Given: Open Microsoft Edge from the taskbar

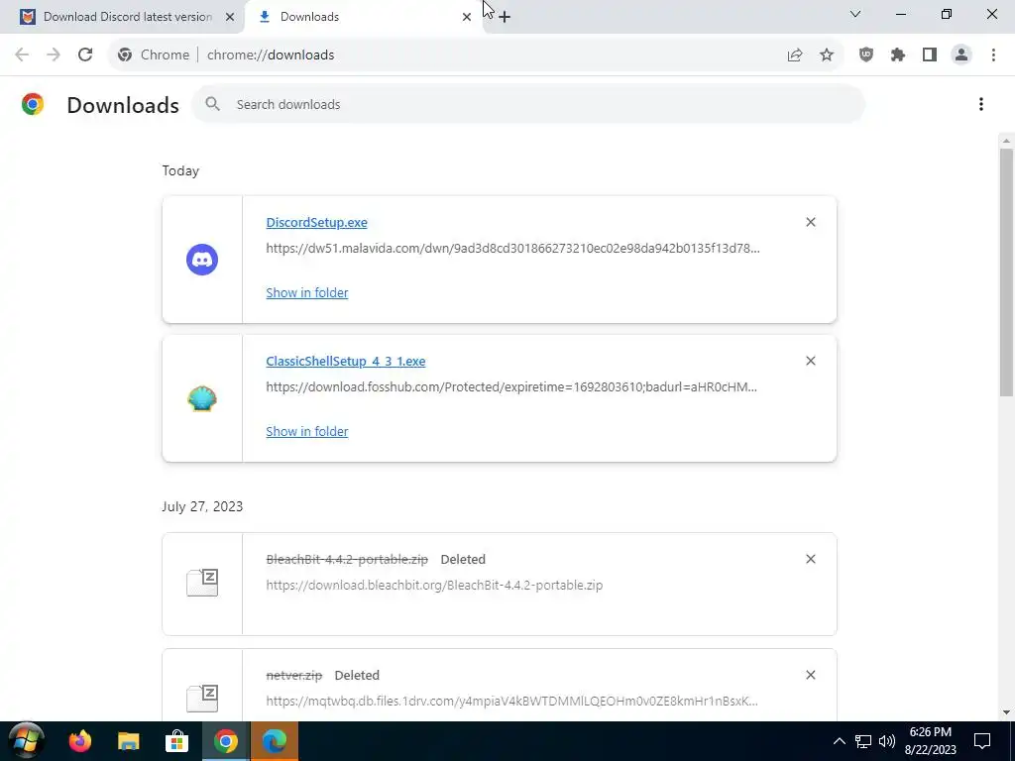Looking at the screenshot, I should (x=275, y=741).
